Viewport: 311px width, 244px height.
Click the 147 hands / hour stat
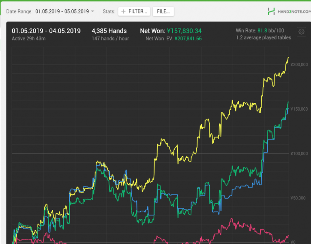[x=110, y=39]
